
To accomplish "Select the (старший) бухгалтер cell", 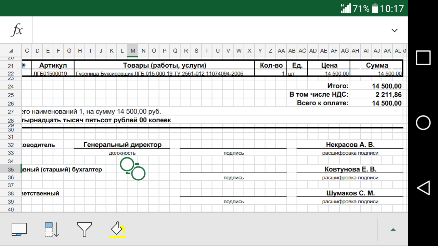I will [x=62, y=169].
